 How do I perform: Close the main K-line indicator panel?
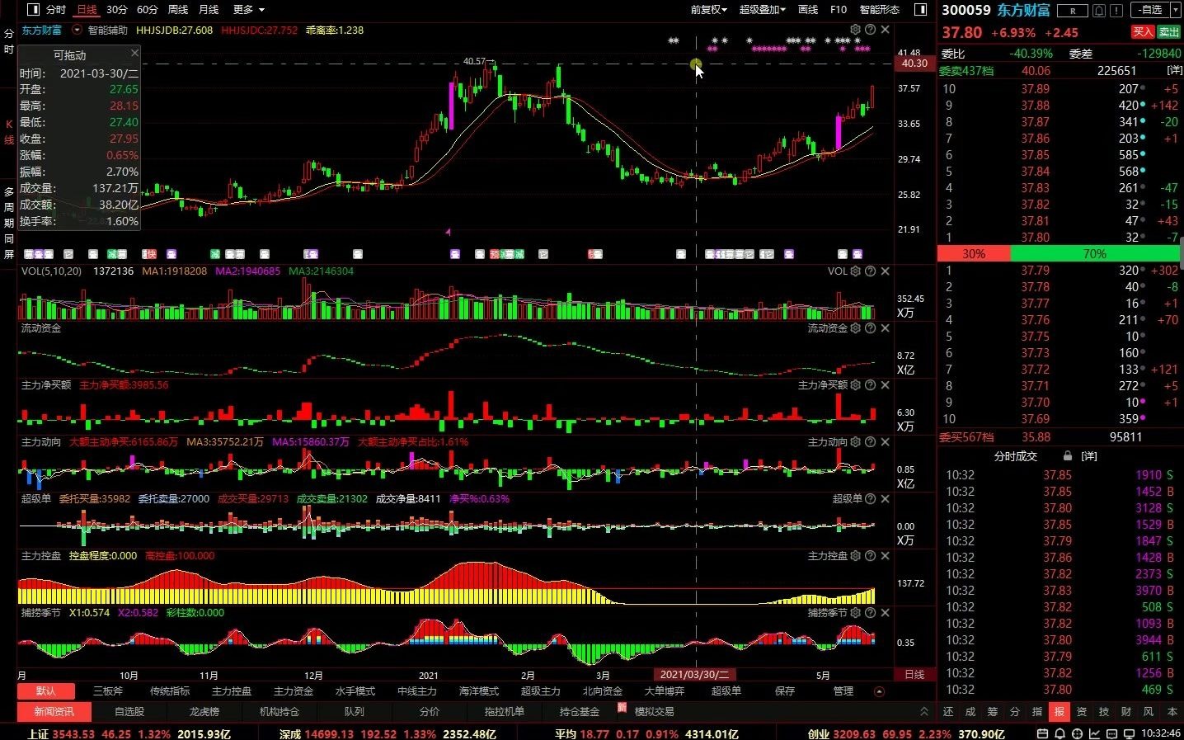(885, 30)
